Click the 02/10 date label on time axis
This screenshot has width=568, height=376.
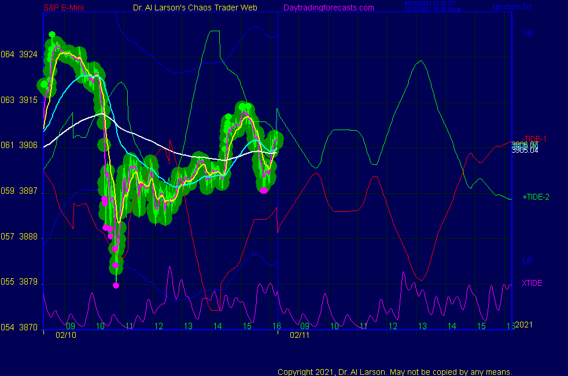[x=66, y=335]
